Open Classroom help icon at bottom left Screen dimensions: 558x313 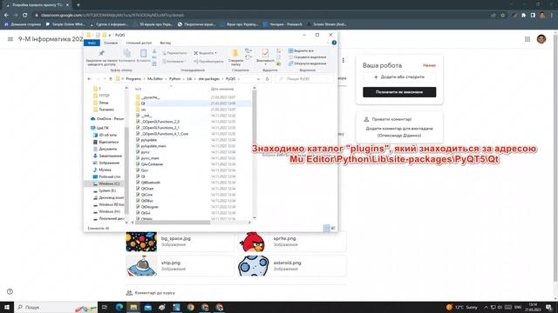pyautogui.click(x=10, y=291)
